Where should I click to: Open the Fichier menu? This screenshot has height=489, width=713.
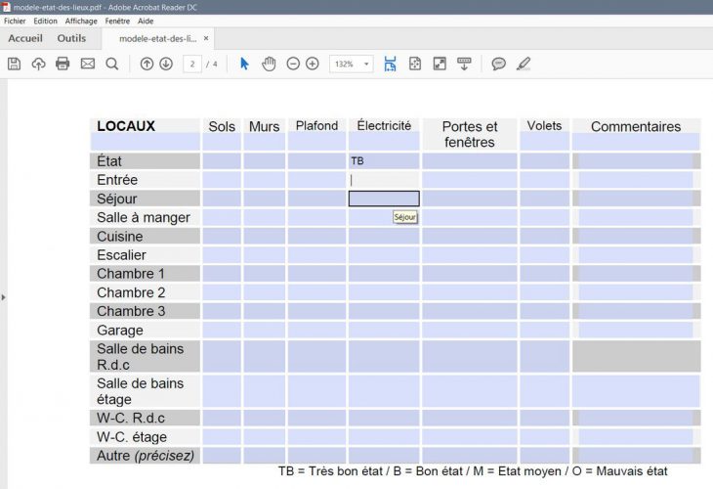point(15,21)
